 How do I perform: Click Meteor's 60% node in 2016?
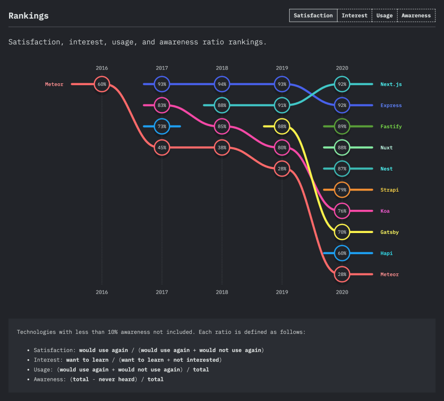(x=102, y=84)
